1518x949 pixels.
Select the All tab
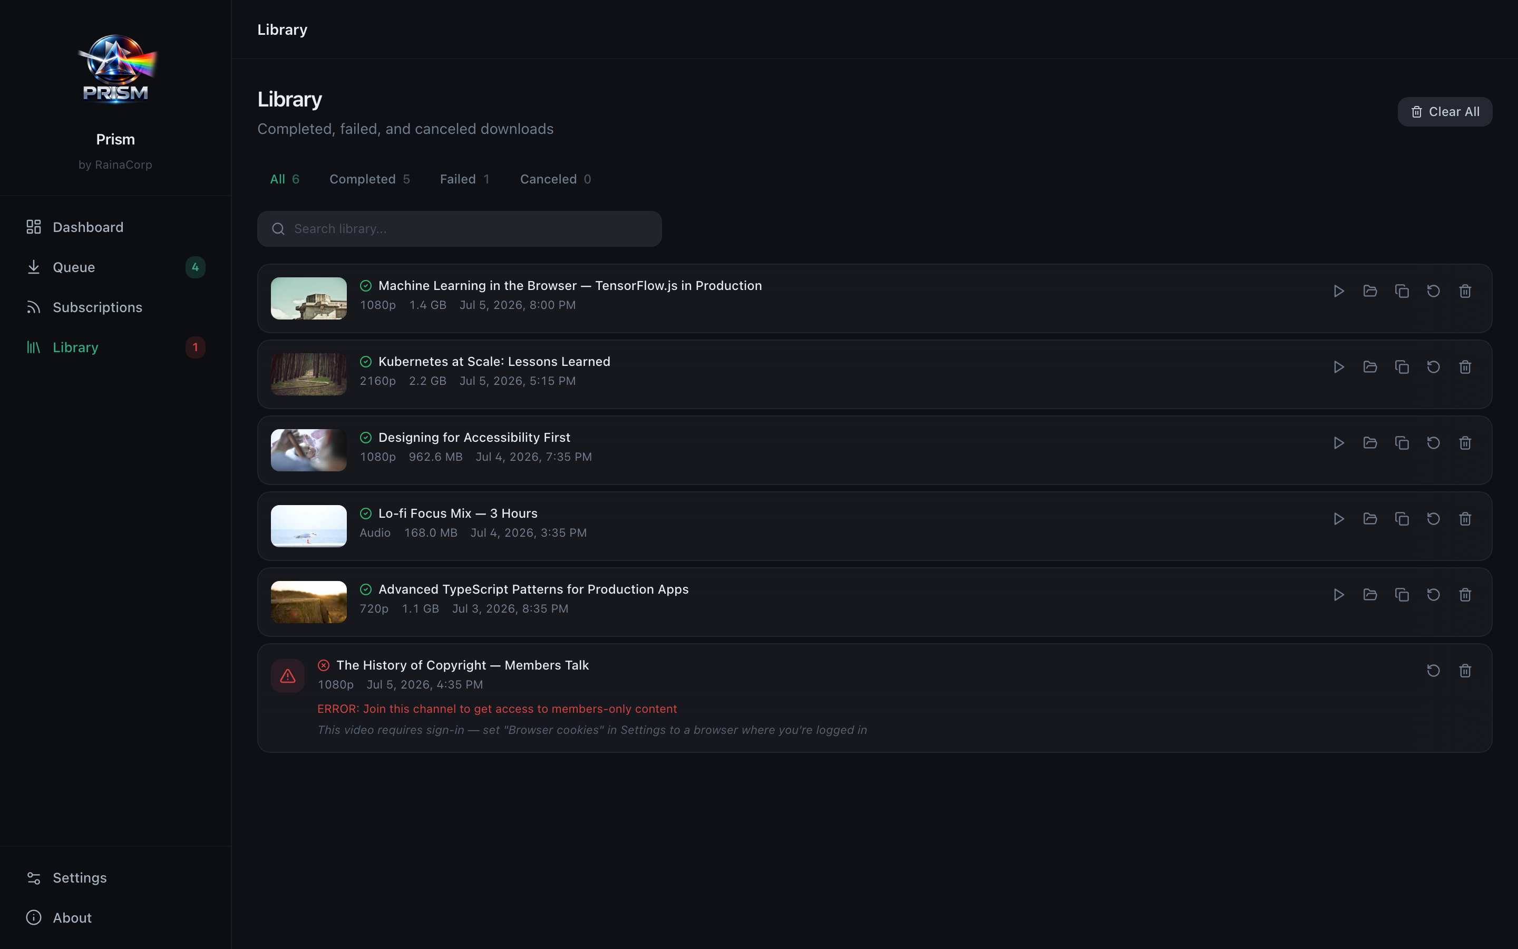click(x=285, y=179)
